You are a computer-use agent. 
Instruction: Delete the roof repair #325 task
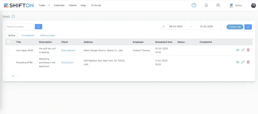pos(248,50)
